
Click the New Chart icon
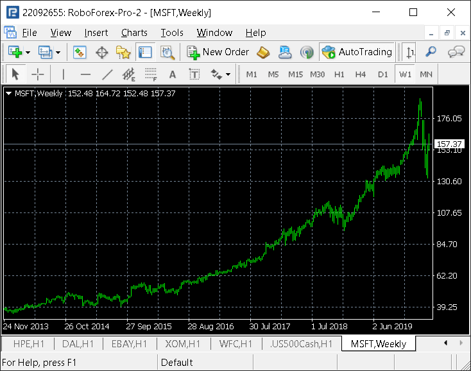point(15,52)
